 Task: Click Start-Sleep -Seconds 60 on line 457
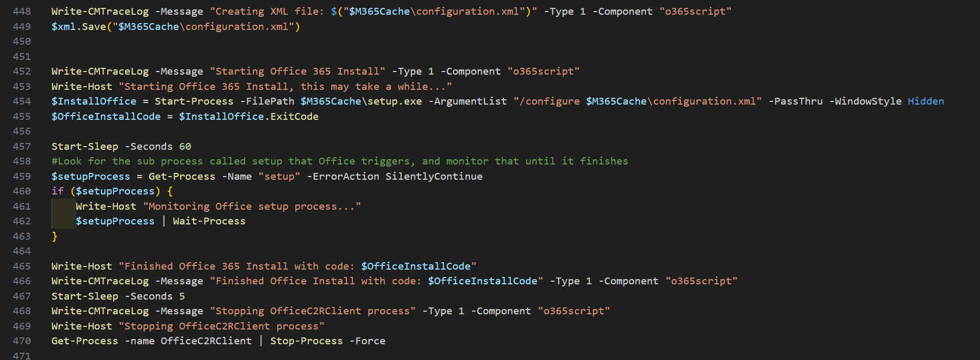(122, 147)
